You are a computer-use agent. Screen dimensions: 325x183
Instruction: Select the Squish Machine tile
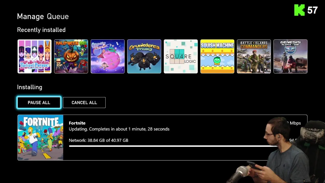click(217, 56)
